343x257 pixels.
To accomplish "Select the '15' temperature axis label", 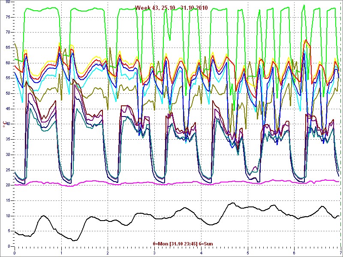I will click(x=7, y=200).
